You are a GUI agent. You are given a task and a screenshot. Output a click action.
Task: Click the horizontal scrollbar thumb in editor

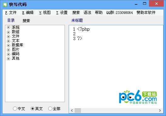pos(78,111)
